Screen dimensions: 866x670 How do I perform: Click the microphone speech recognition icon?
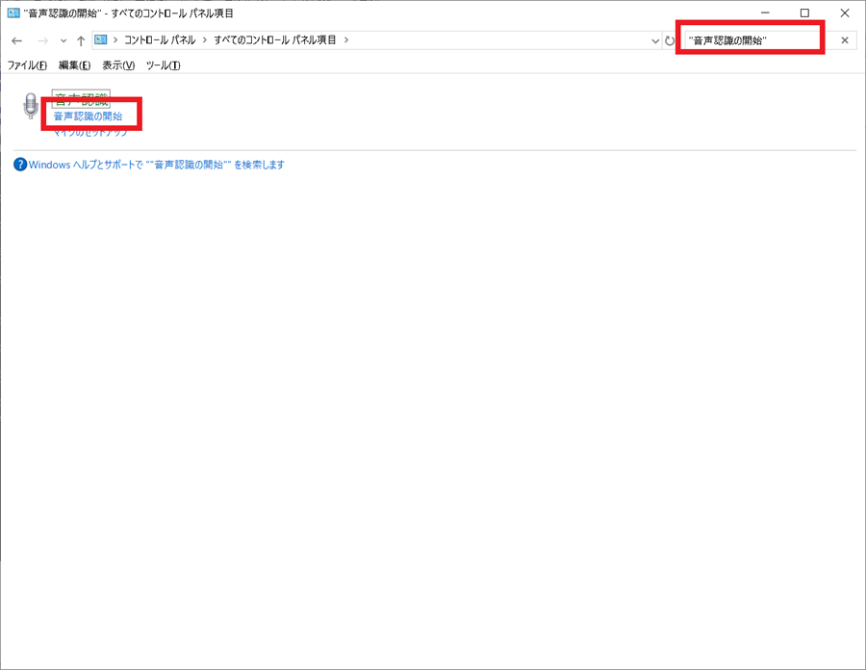(x=32, y=107)
